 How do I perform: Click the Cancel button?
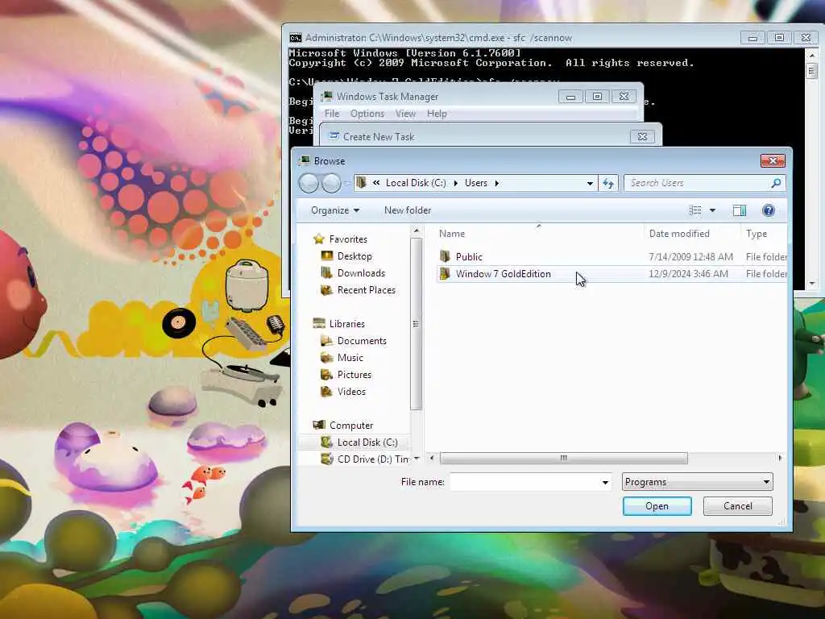[738, 506]
